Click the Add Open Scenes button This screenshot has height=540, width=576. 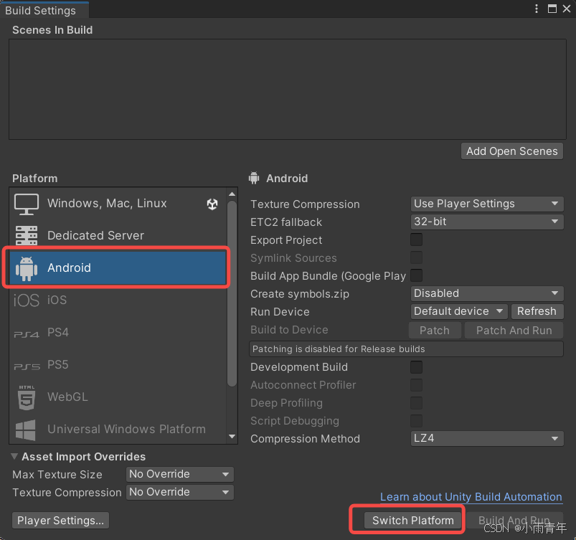tap(511, 151)
